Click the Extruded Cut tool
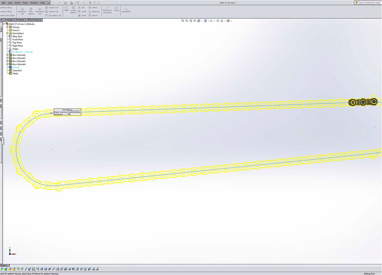The image size is (382, 275). click(22, 10)
